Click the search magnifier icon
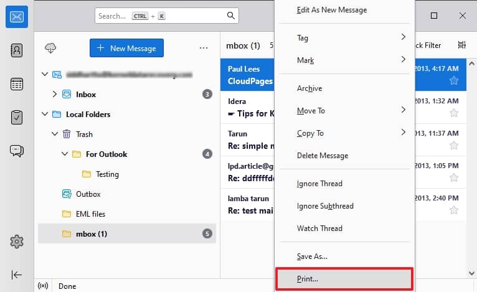The width and height of the screenshot is (477, 292). pyautogui.click(x=231, y=16)
